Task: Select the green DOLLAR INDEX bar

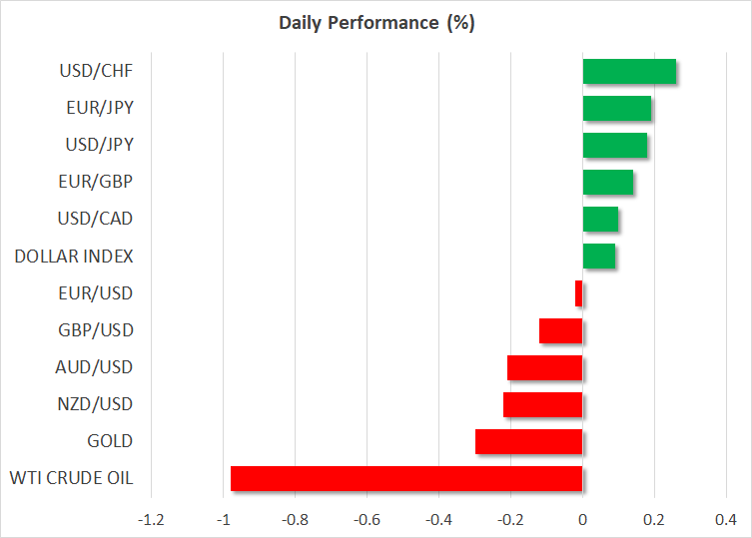Action: coord(598,257)
